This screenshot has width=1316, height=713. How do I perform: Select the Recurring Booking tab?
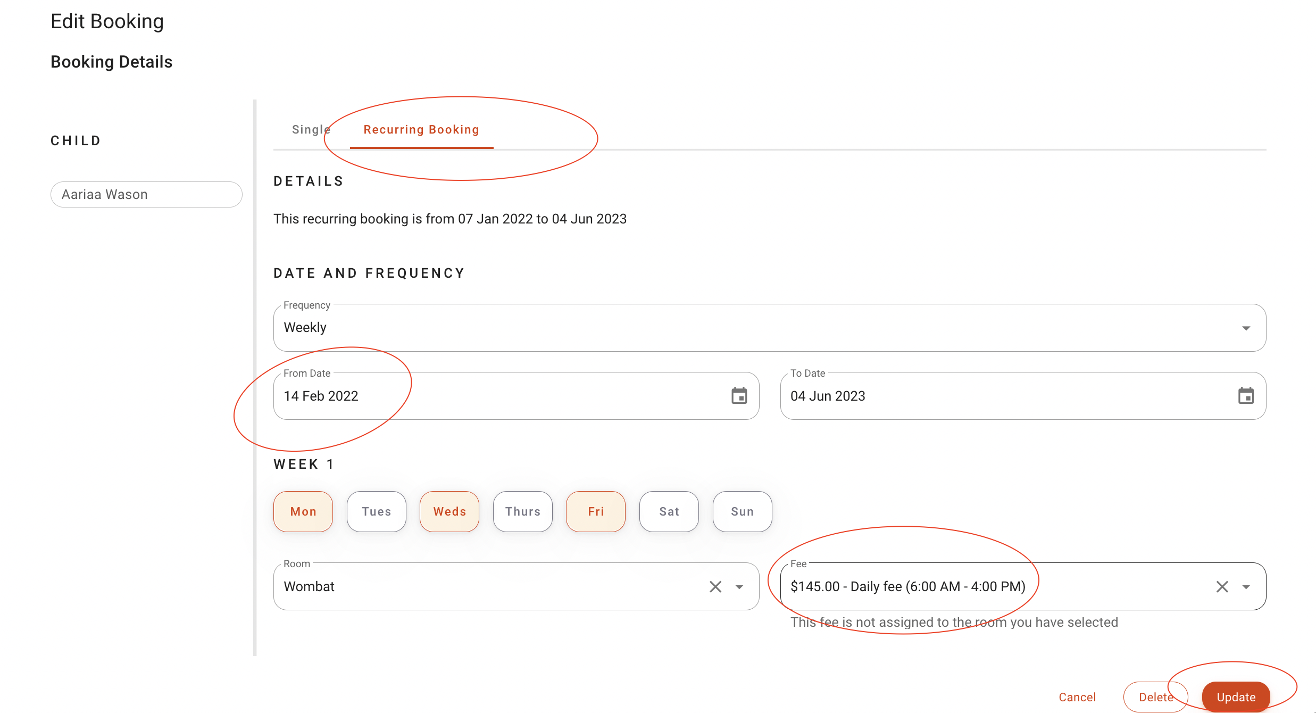point(421,129)
